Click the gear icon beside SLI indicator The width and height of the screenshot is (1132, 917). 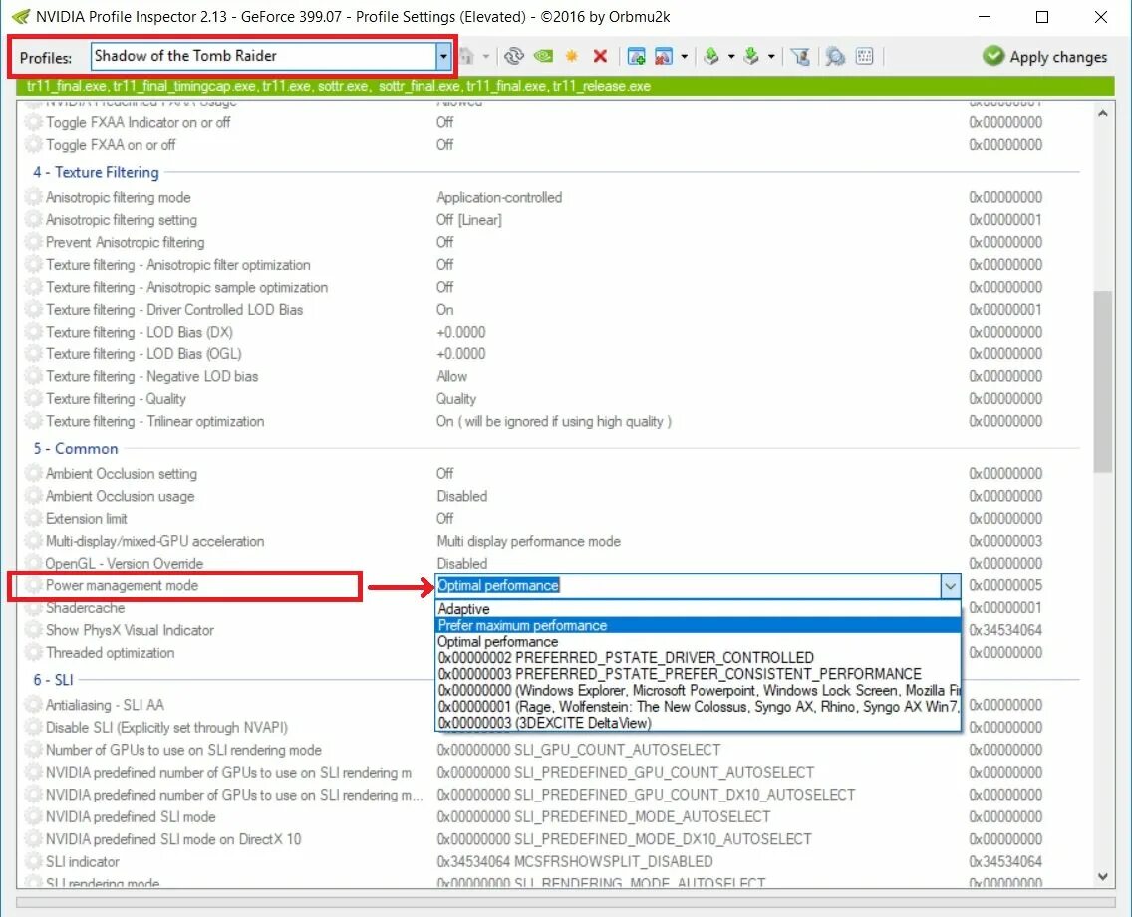tap(33, 861)
